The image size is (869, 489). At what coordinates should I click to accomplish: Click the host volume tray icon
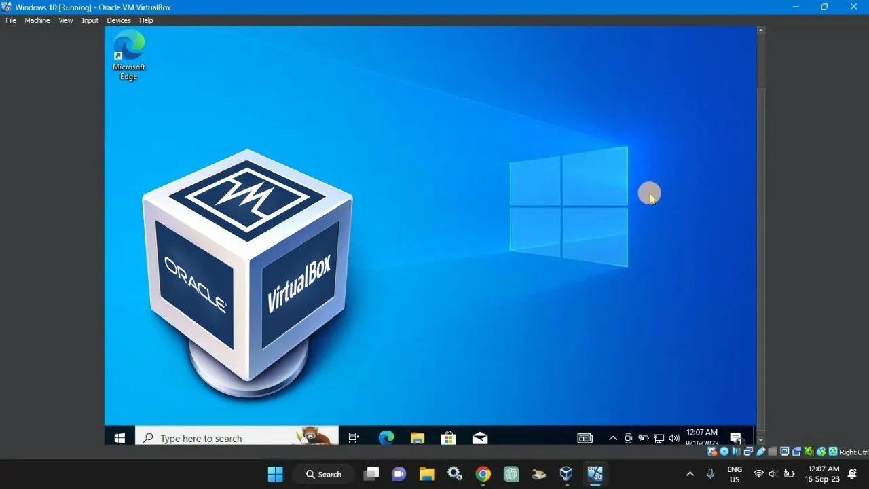tap(773, 474)
